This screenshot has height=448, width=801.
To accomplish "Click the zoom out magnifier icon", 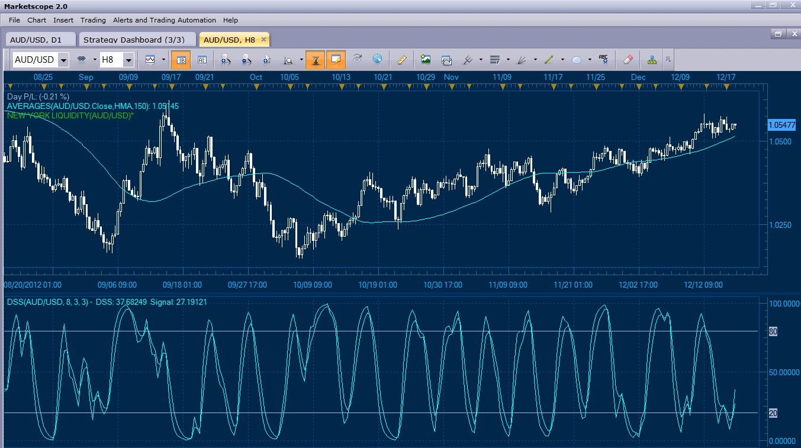I will (246, 60).
